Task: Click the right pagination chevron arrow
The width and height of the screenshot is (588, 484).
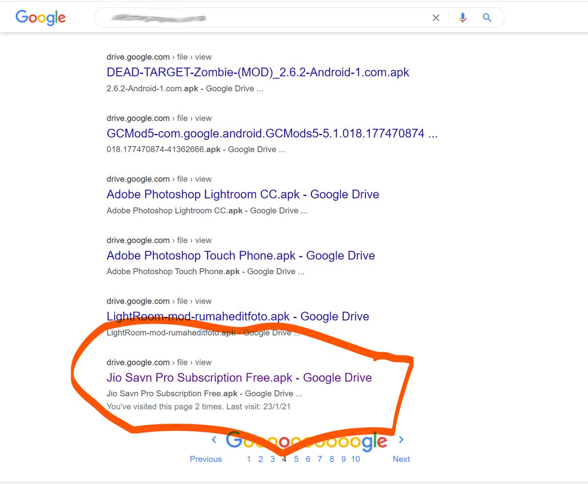Action: tap(401, 439)
